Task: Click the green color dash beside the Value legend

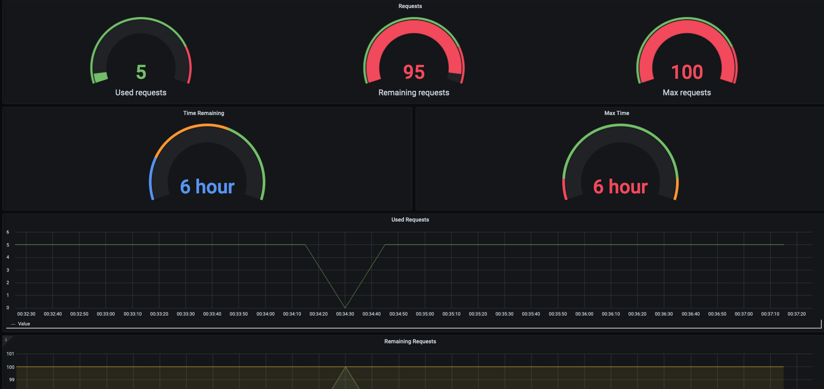Action: tap(13, 324)
